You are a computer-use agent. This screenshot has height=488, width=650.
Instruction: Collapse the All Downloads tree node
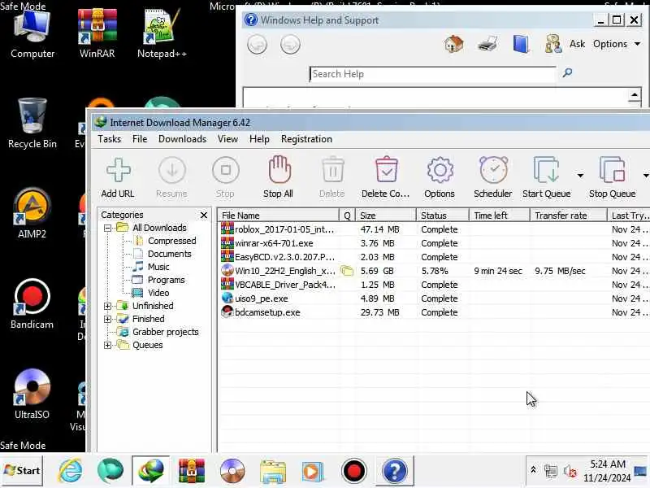108,228
